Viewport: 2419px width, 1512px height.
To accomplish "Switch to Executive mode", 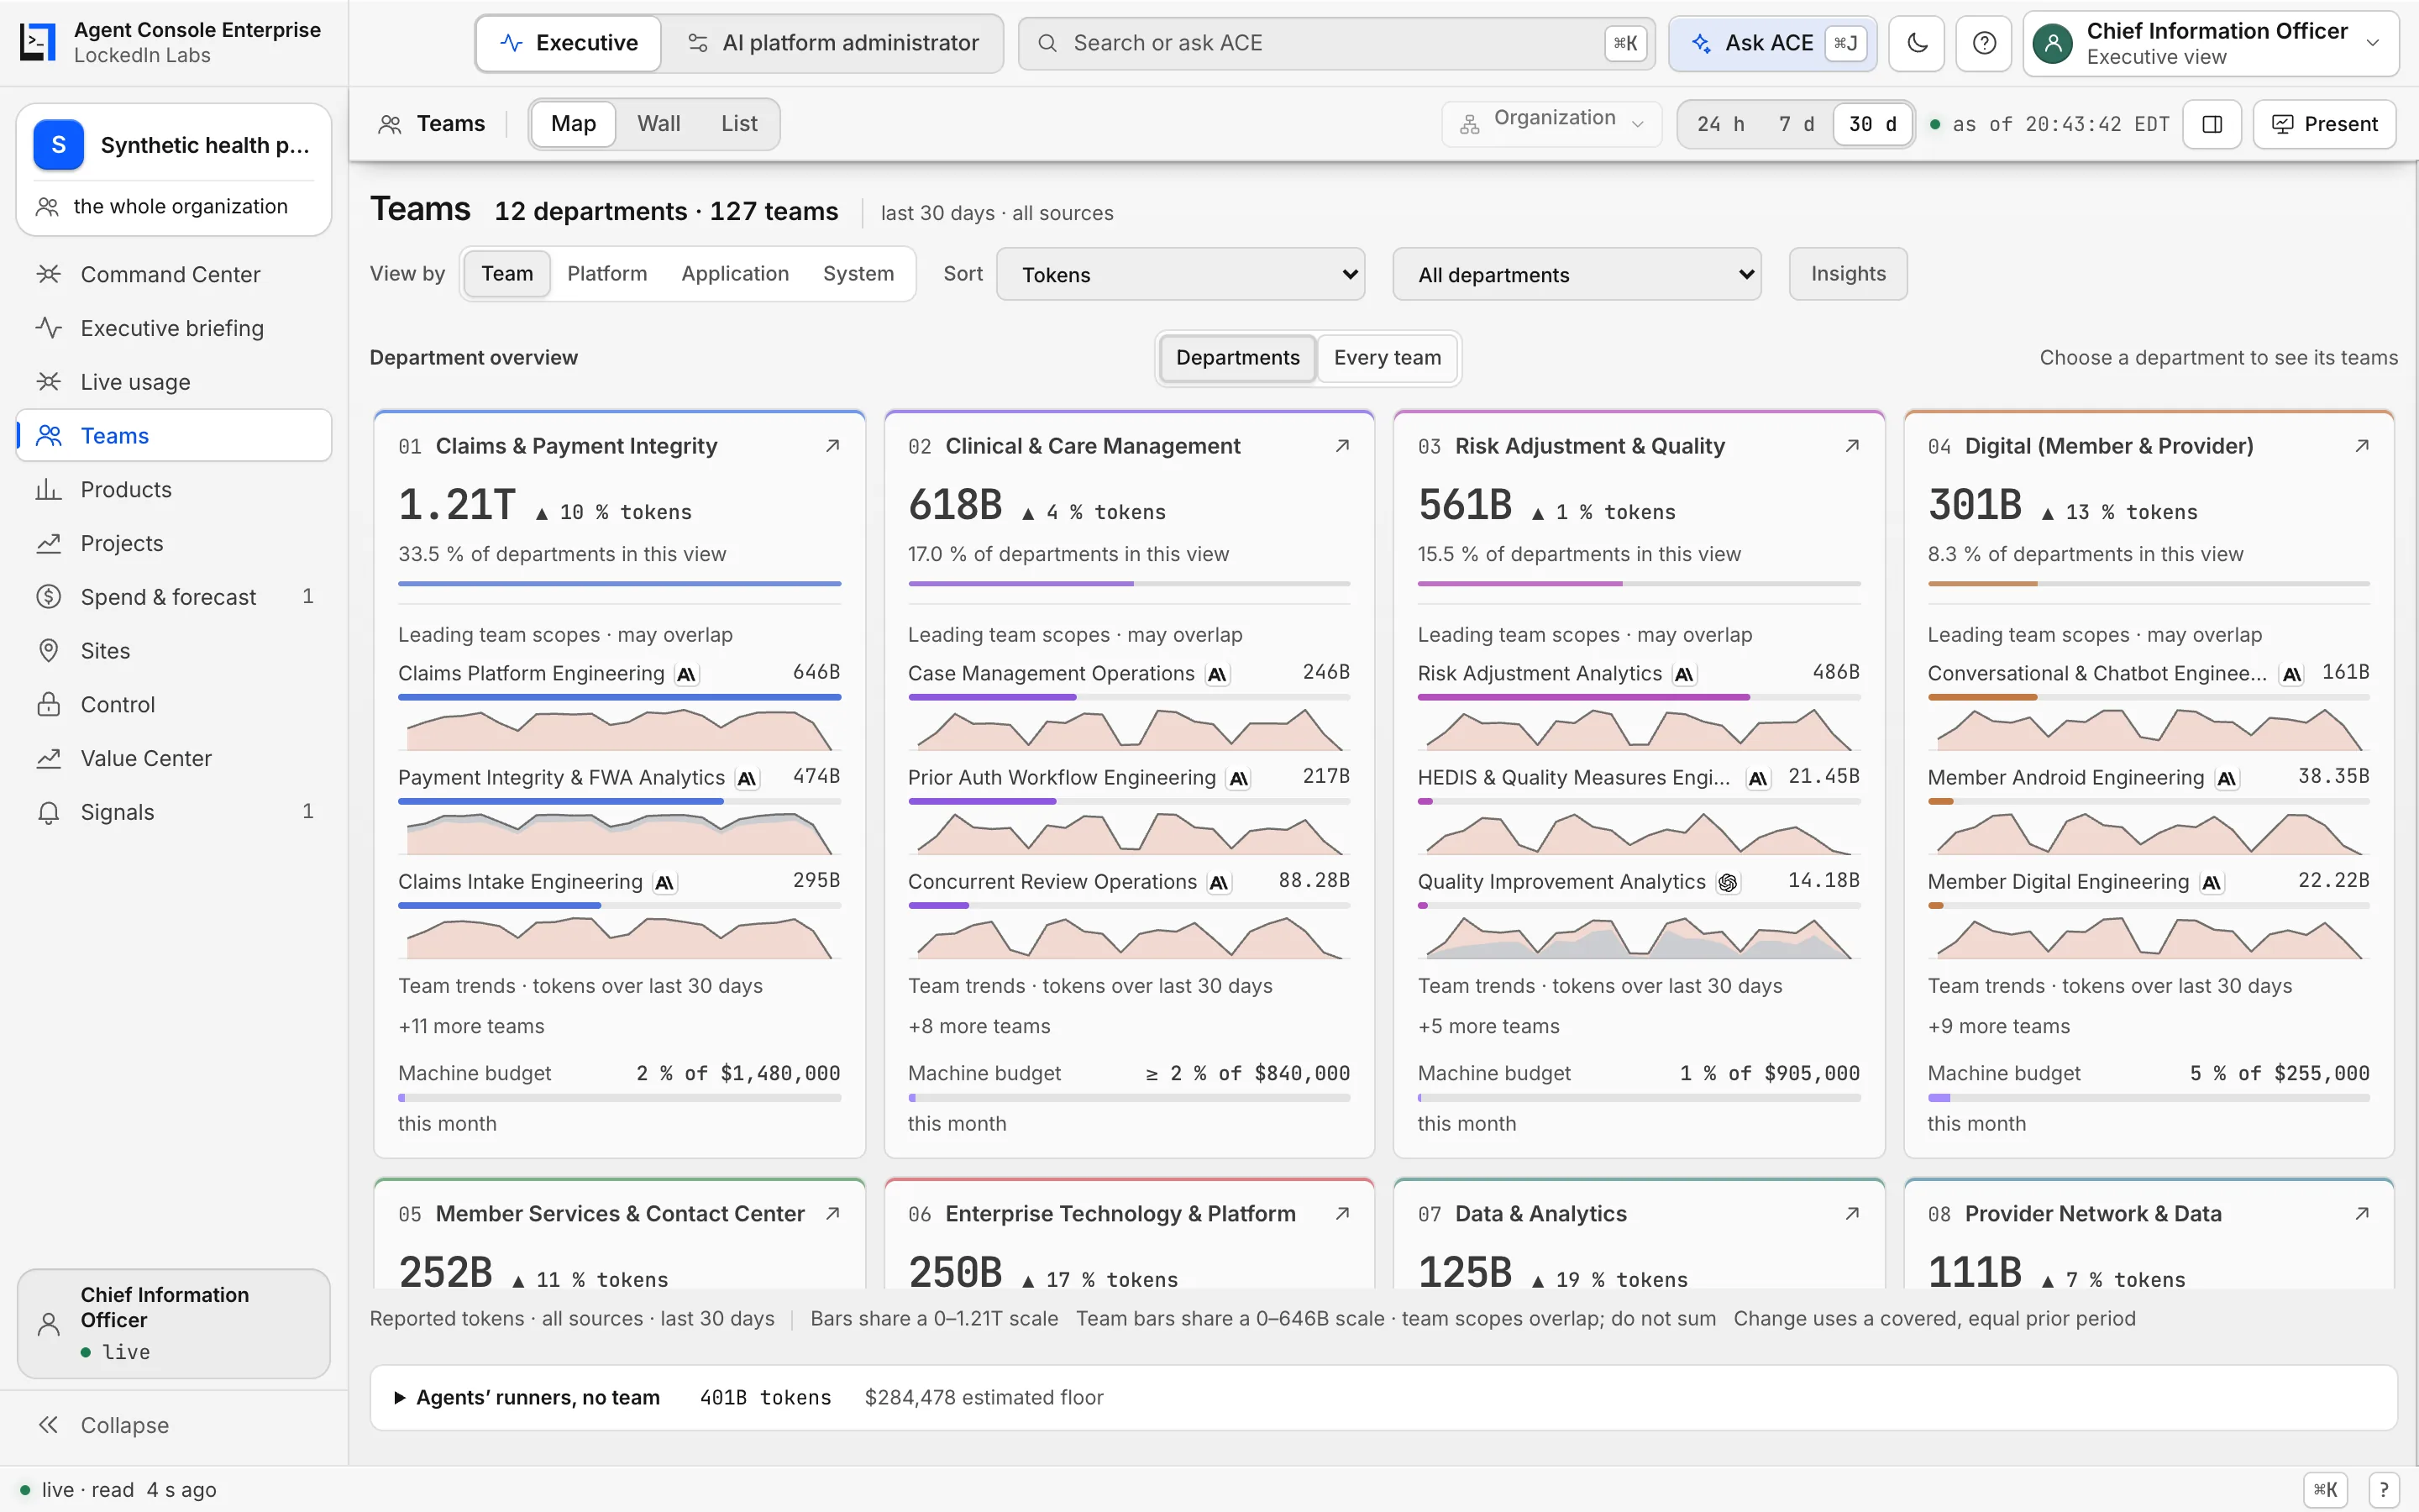I will point(569,43).
